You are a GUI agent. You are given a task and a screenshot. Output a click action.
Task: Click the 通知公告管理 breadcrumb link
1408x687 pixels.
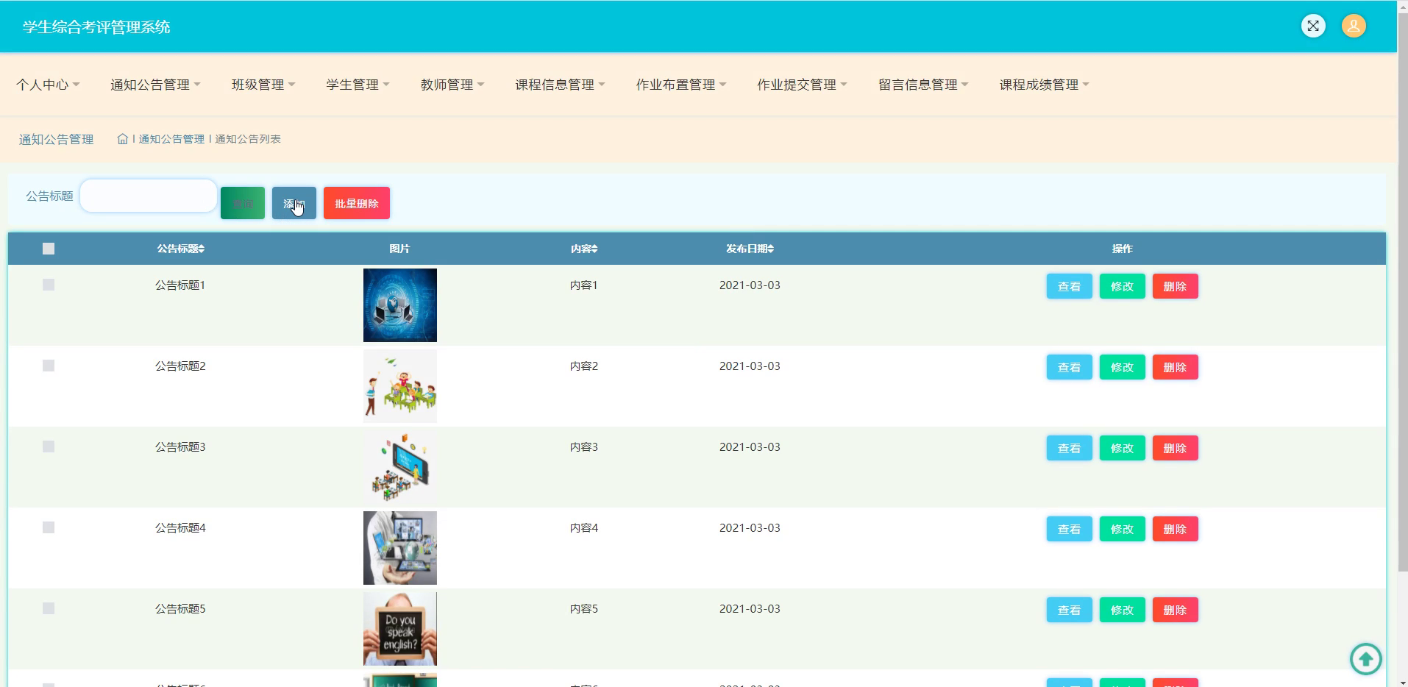[x=171, y=139]
